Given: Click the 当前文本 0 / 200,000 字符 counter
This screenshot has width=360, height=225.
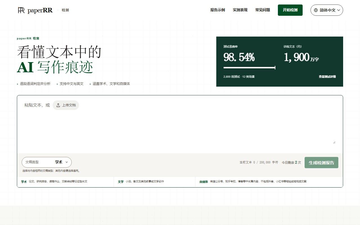Looking at the screenshot, I should (x=258, y=163).
